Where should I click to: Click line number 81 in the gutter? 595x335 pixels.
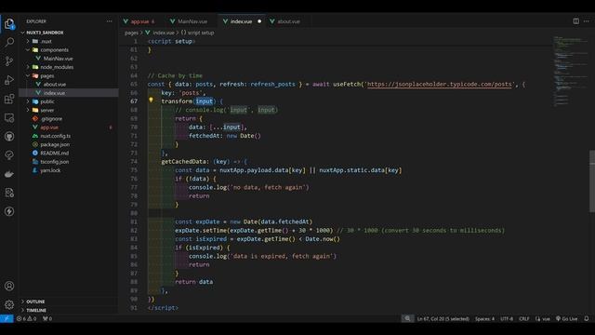(134, 221)
